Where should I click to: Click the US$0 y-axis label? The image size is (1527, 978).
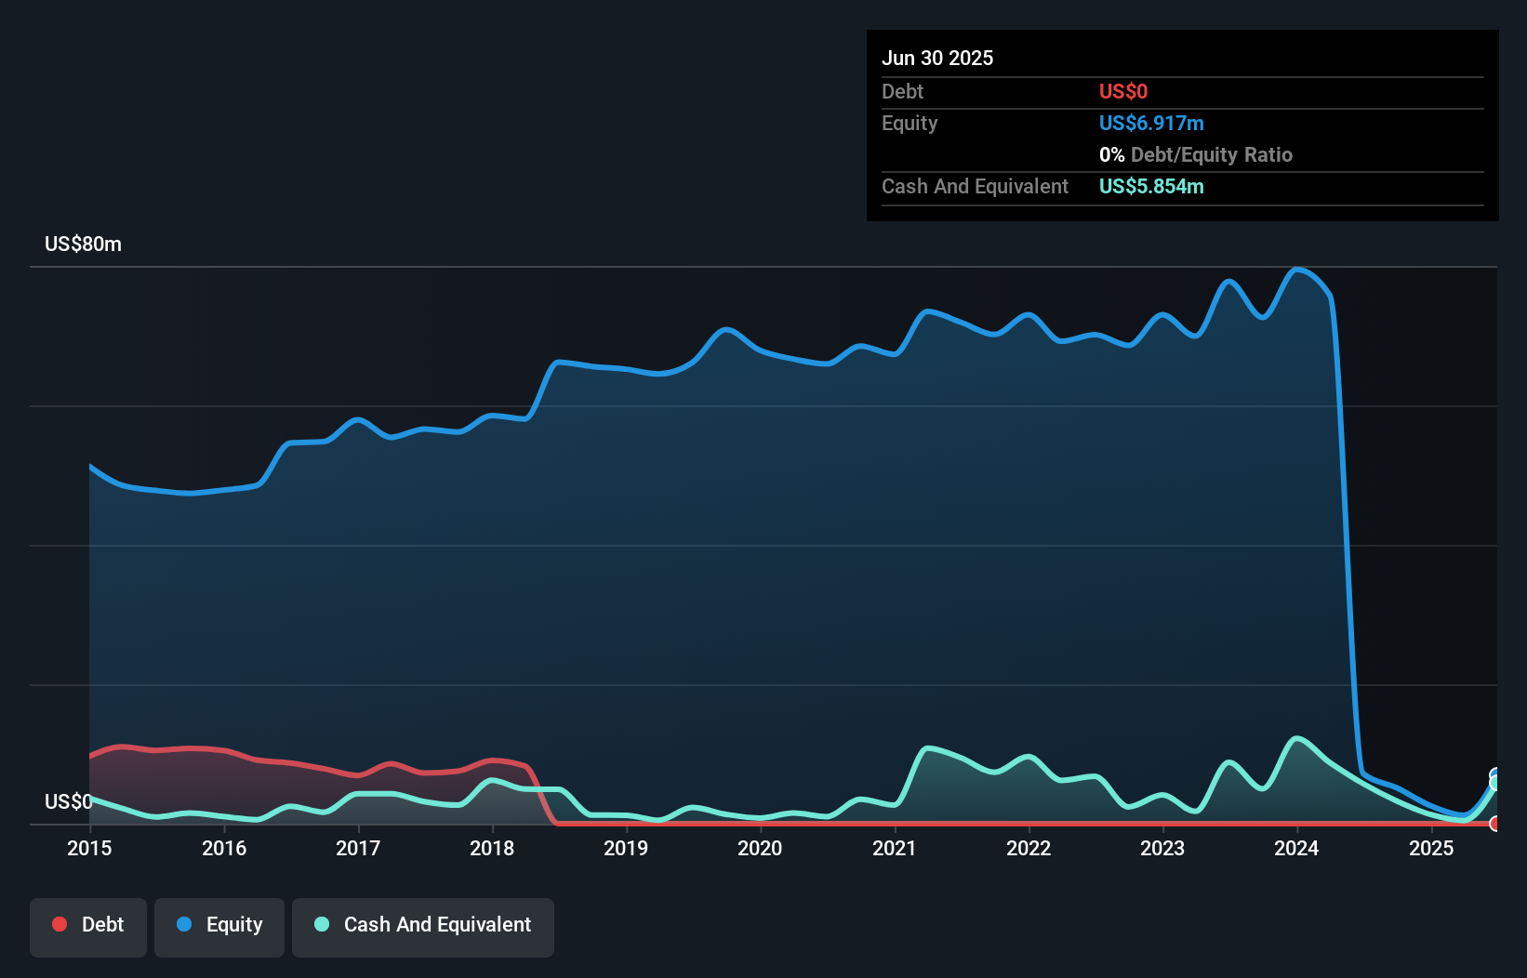point(69,801)
